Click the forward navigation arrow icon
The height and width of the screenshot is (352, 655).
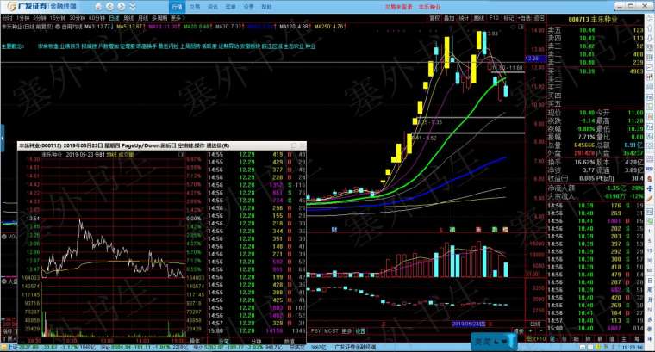pos(121,7)
